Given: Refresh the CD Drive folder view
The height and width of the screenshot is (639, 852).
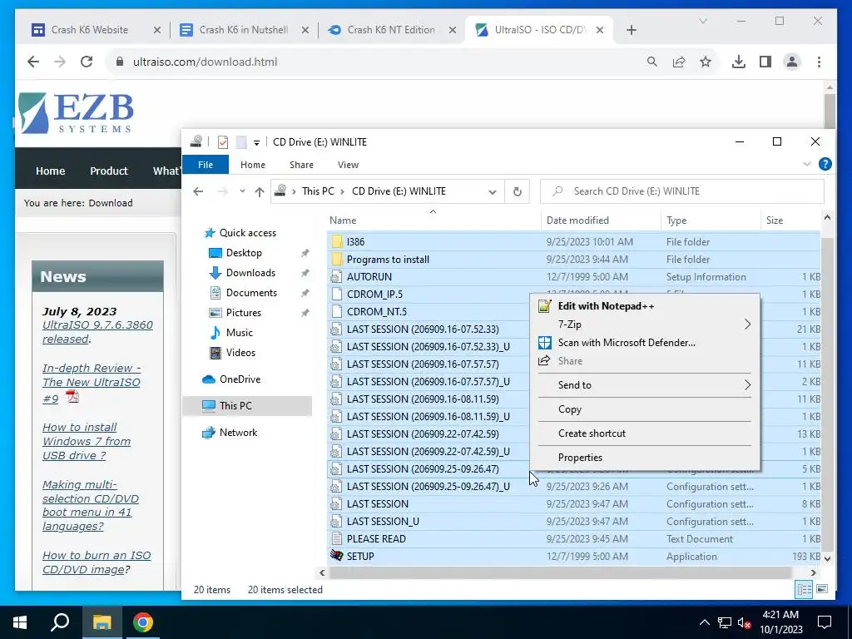Looking at the screenshot, I should (518, 191).
